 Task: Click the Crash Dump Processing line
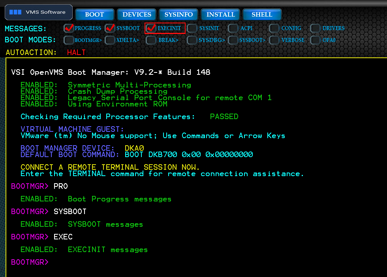[x=94, y=91]
